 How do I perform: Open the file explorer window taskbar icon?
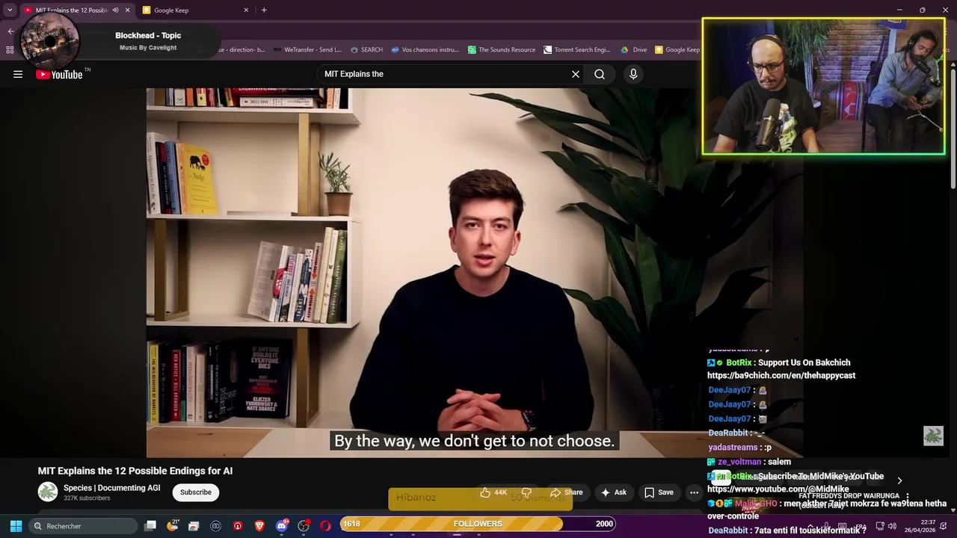194,526
